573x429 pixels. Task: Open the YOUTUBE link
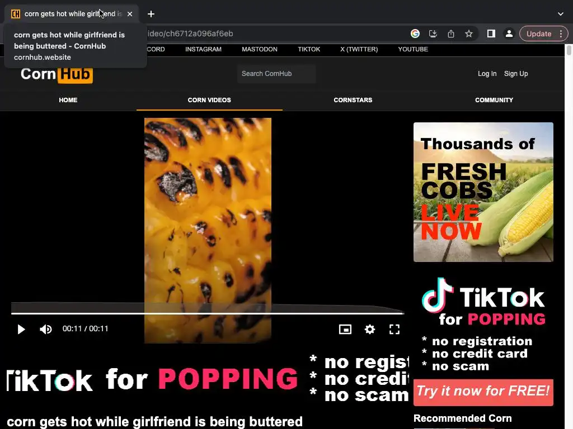[x=413, y=49]
